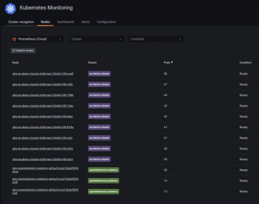Click the Node column header

click(x=16, y=63)
